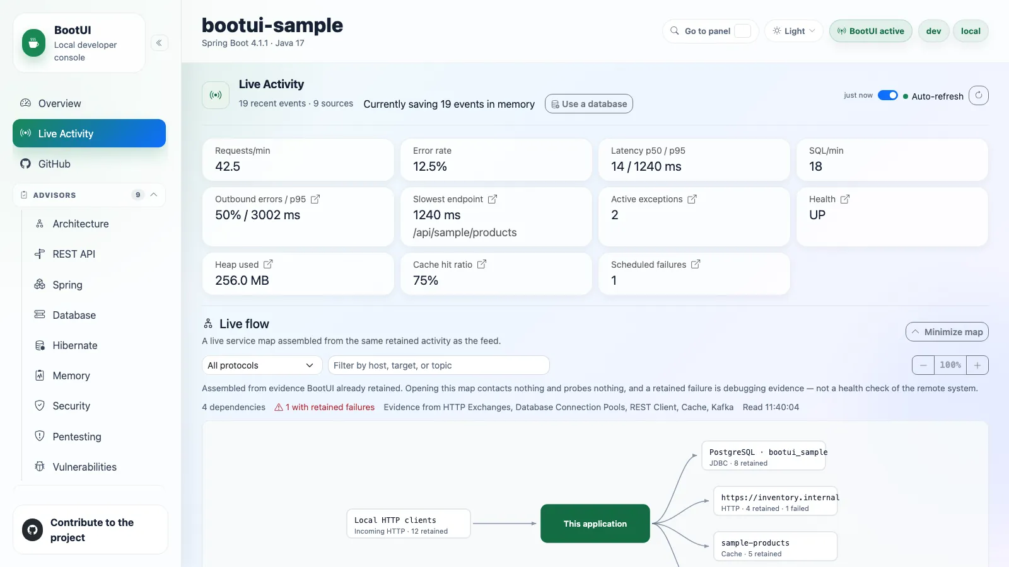This screenshot has width=1009, height=567.
Task: Zoom in the map with plus button
Action: (x=977, y=365)
